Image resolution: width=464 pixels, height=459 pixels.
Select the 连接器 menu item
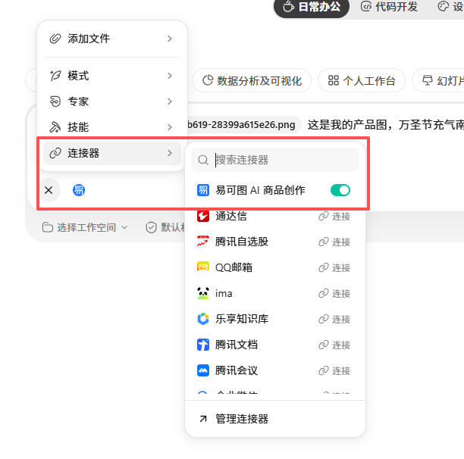(112, 153)
